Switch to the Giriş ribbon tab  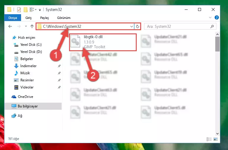pos(28,18)
